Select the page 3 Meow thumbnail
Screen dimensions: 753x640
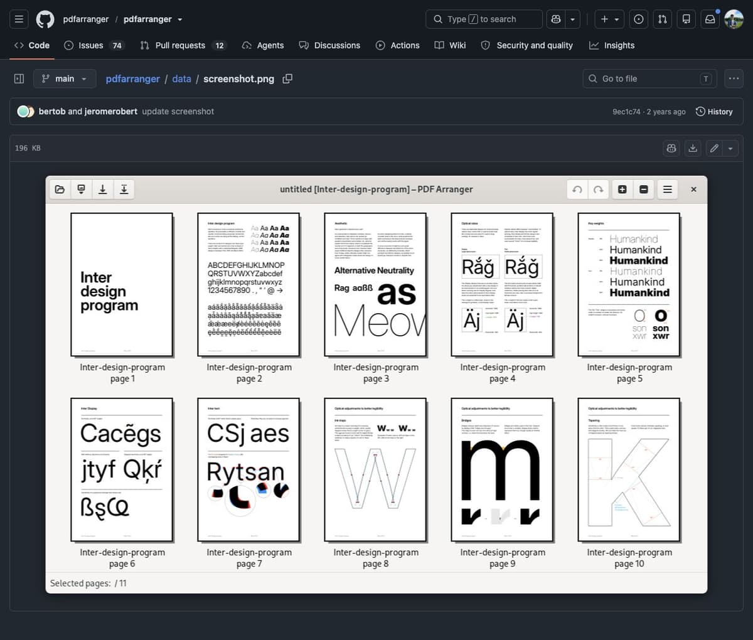(375, 284)
